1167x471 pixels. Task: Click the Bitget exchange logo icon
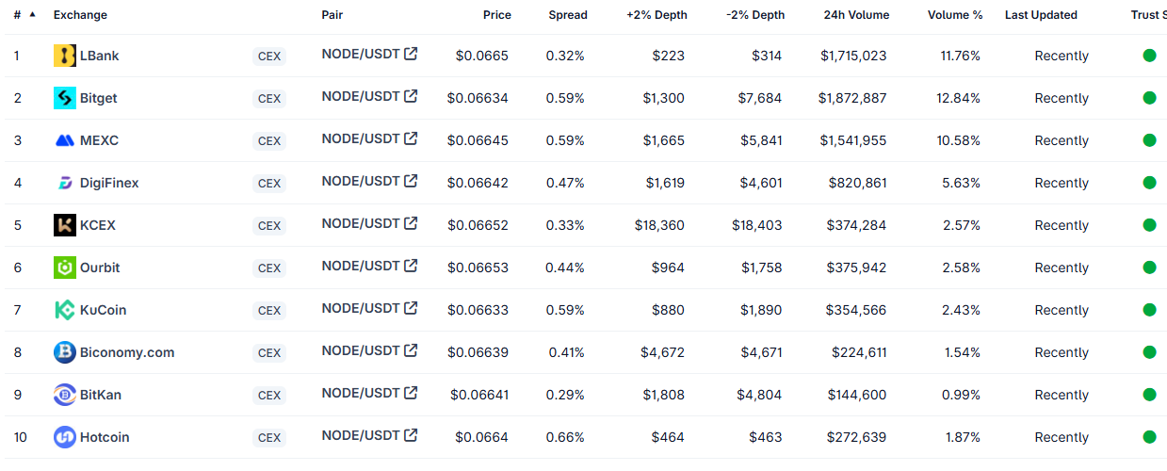pos(65,98)
